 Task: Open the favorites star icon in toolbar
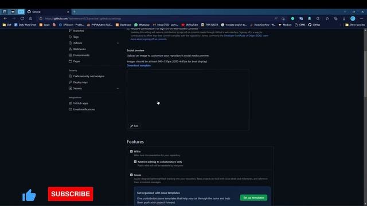[327, 18]
